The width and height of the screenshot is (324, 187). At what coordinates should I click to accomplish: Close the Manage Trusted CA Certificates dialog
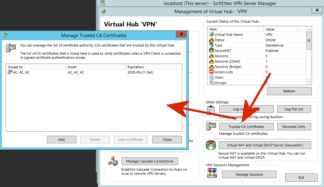tap(167, 140)
